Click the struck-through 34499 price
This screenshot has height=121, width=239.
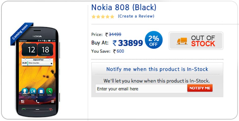[115, 34]
